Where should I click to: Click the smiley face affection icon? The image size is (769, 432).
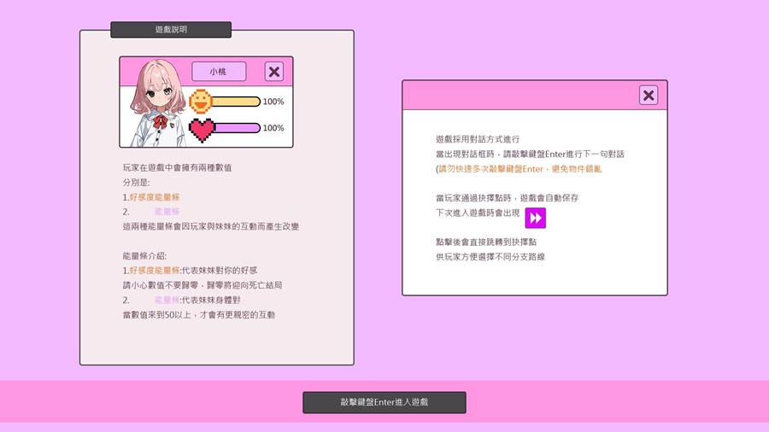click(201, 102)
